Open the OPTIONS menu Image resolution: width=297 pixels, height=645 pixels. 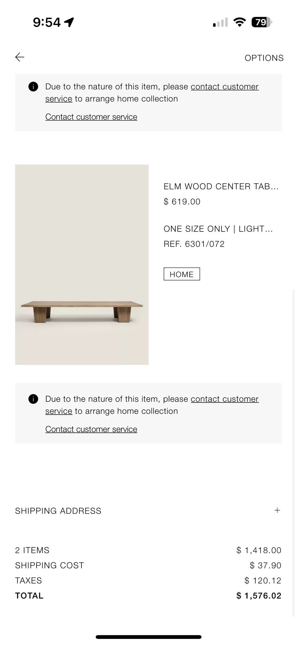tap(264, 58)
